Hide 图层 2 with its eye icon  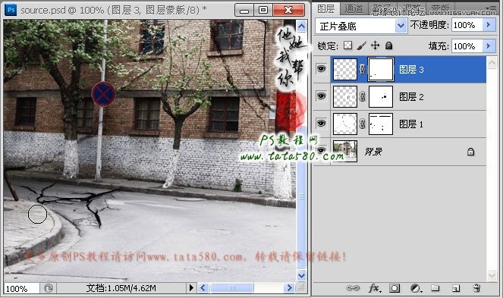tap(322, 96)
